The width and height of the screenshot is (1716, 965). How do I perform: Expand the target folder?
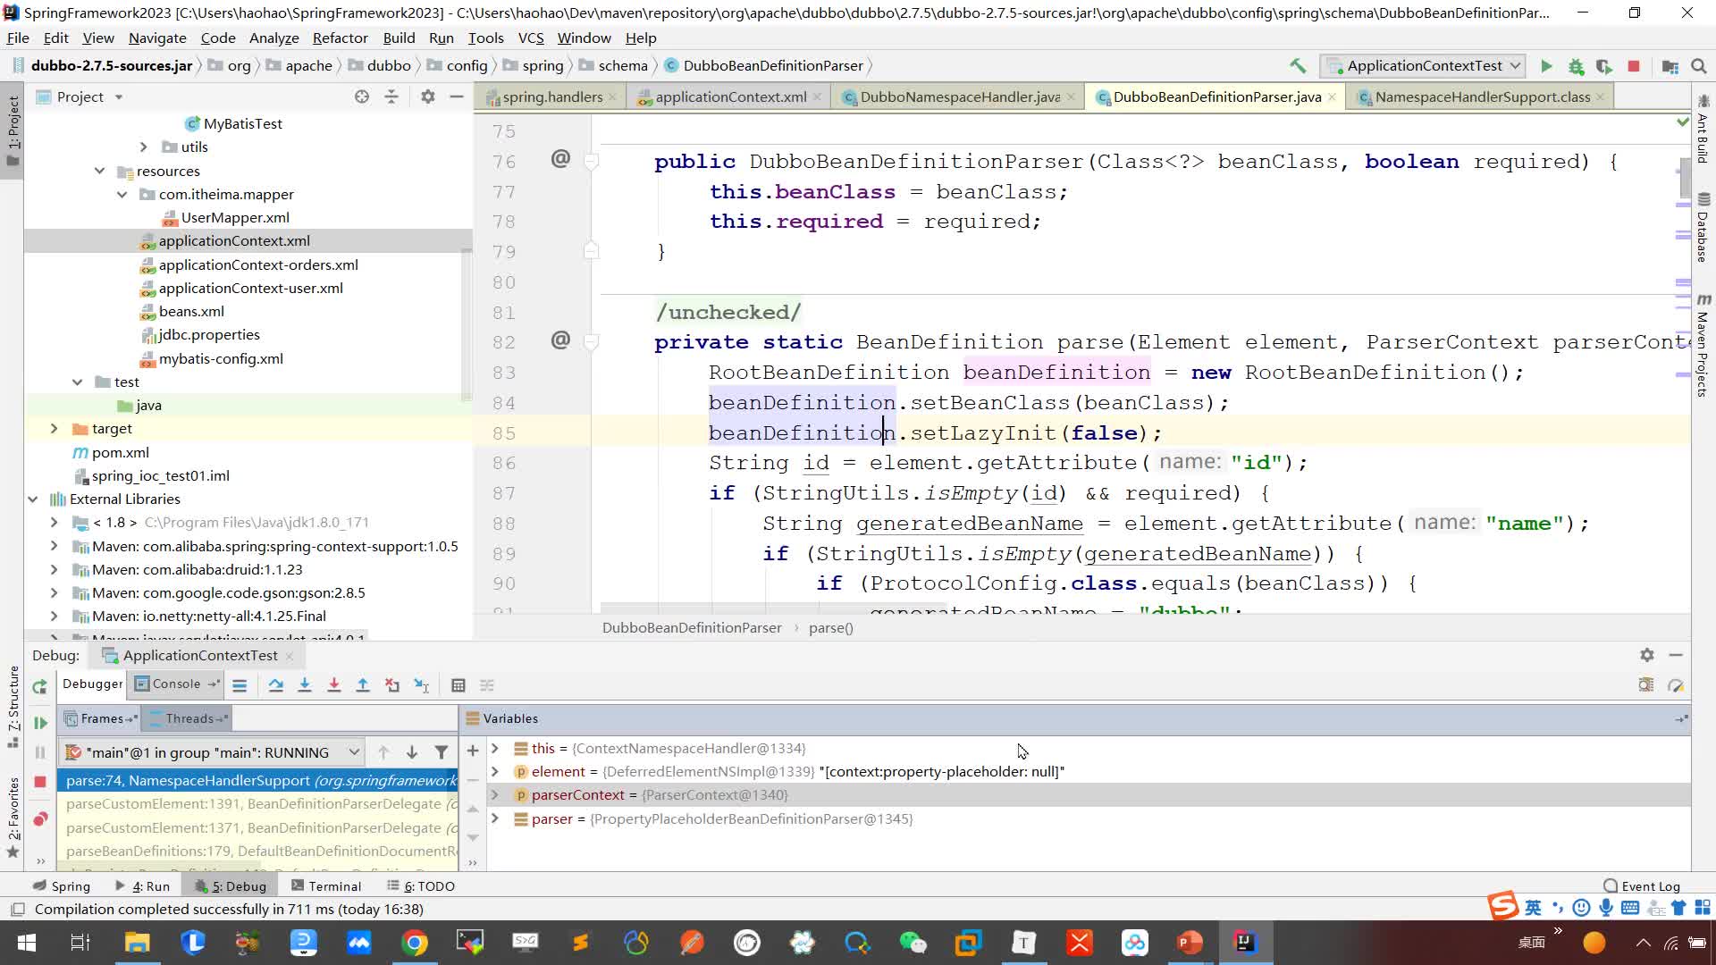(54, 428)
